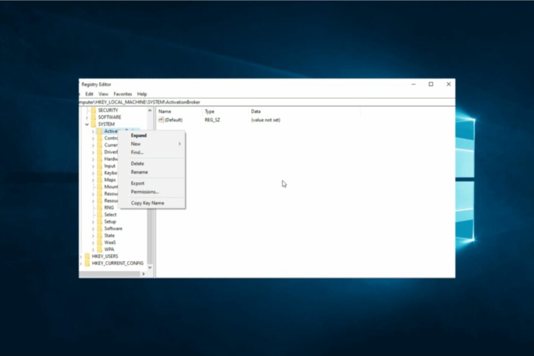Open Permissions... from the context menu
534x356 pixels.
[152, 192]
